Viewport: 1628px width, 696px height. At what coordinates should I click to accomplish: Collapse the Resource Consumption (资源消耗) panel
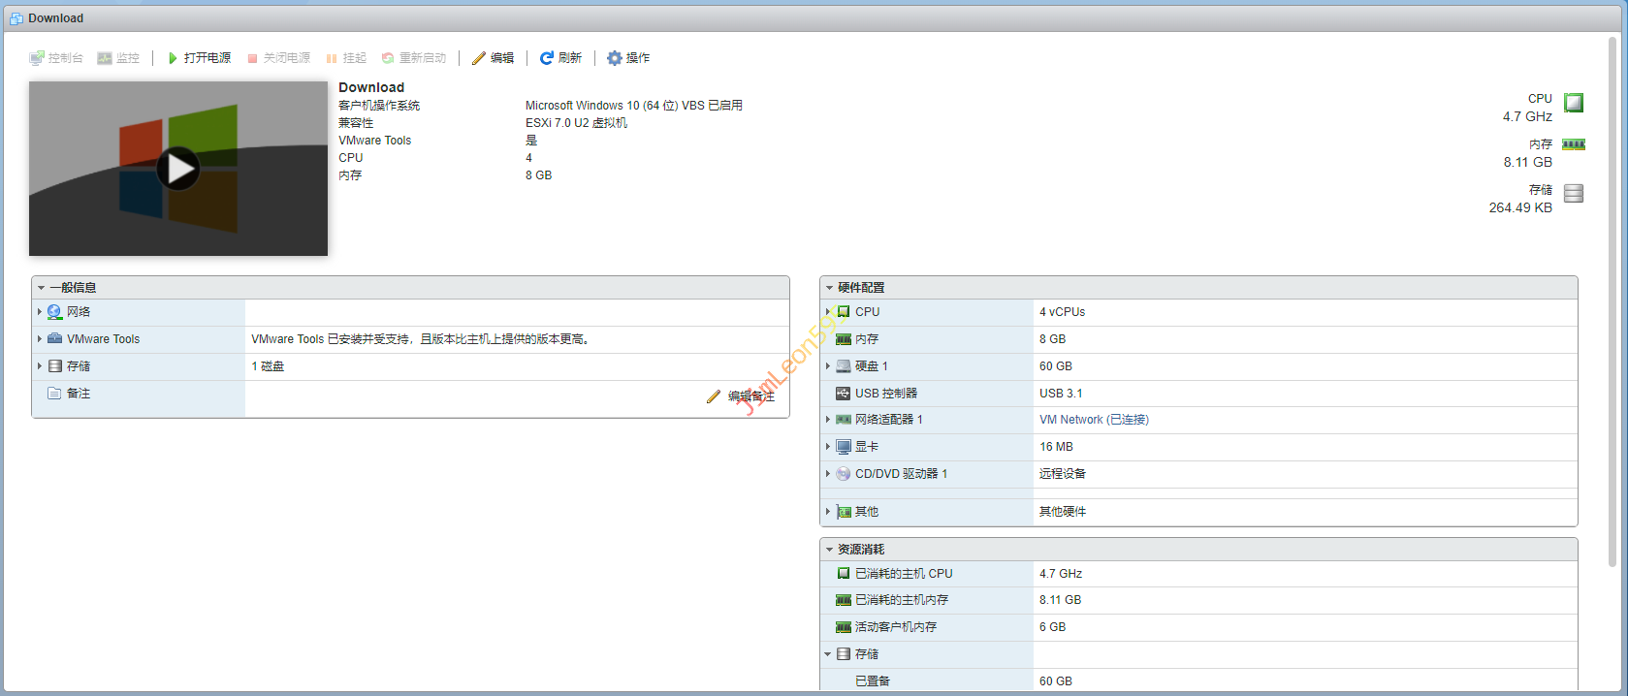[x=829, y=550]
